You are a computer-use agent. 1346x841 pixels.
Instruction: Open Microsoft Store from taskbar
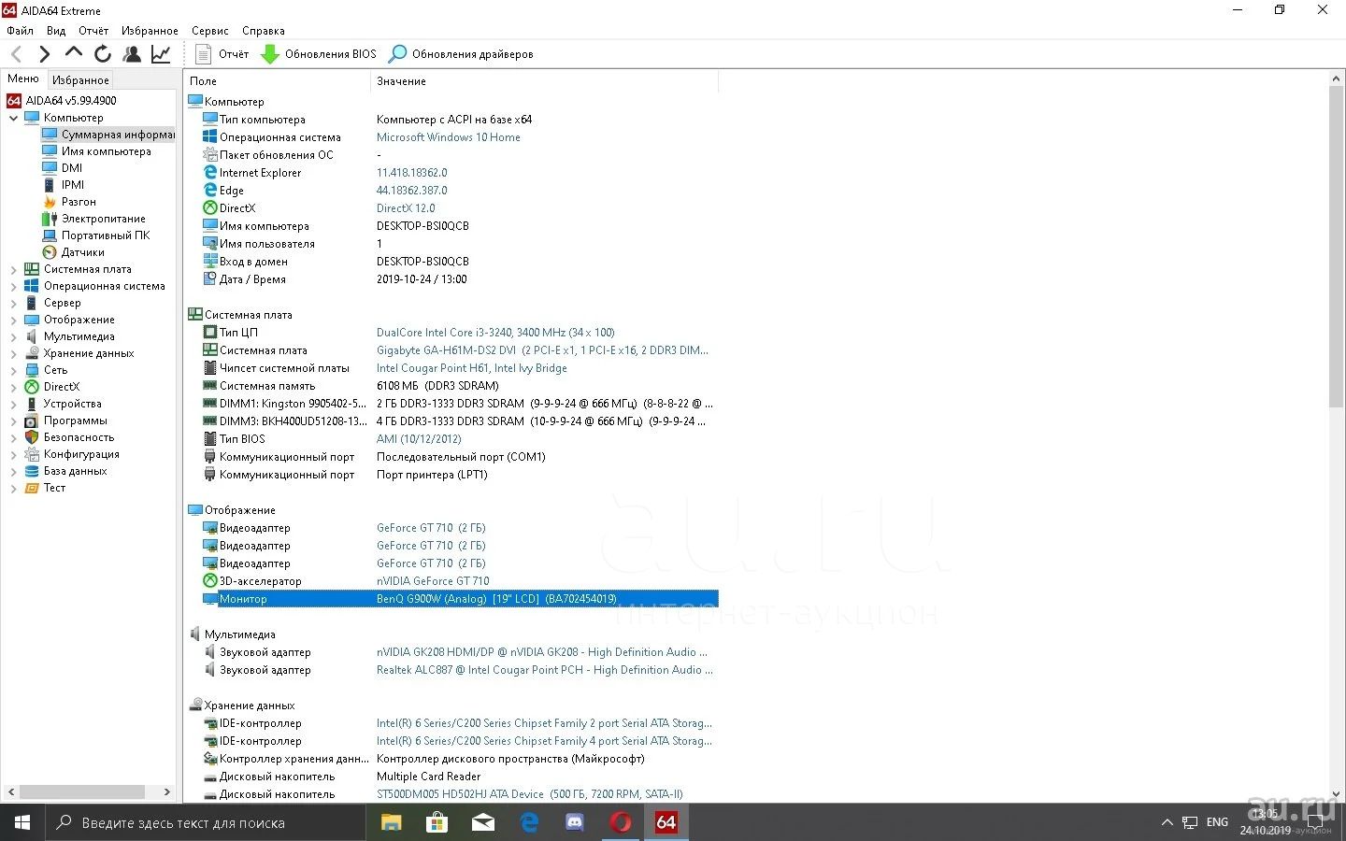coord(437,822)
